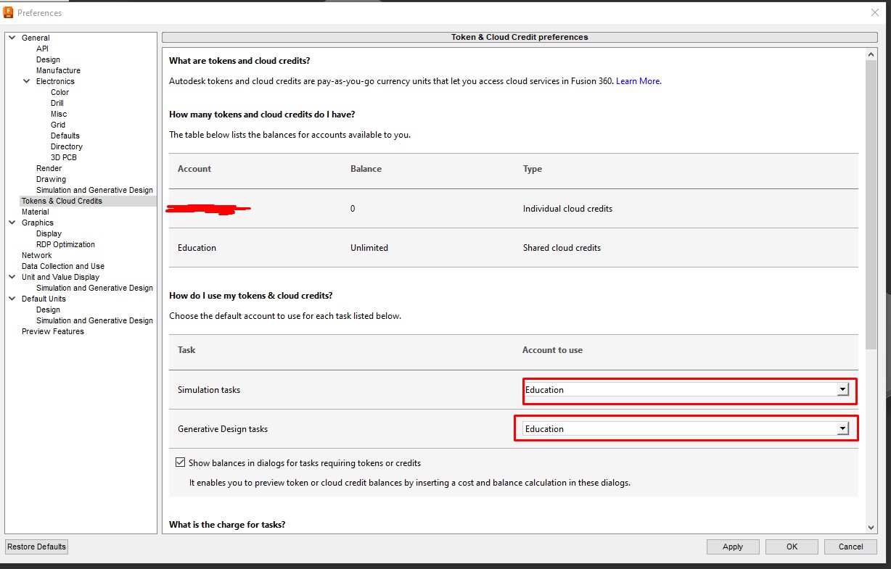Select Defaults under Electronics
The image size is (891, 569).
pyautogui.click(x=65, y=136)
